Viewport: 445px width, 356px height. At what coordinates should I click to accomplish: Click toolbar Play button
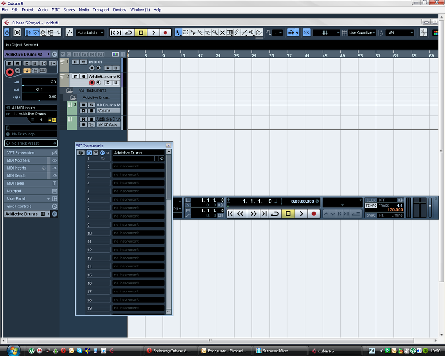[x=154, y=32]
